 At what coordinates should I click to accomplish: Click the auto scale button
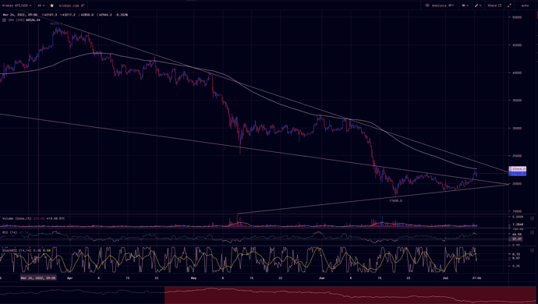pyautogui.click(x=525, y=5)
